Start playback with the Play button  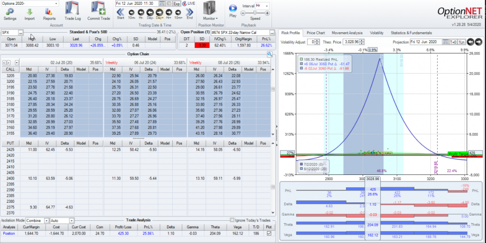pos(233,9)
